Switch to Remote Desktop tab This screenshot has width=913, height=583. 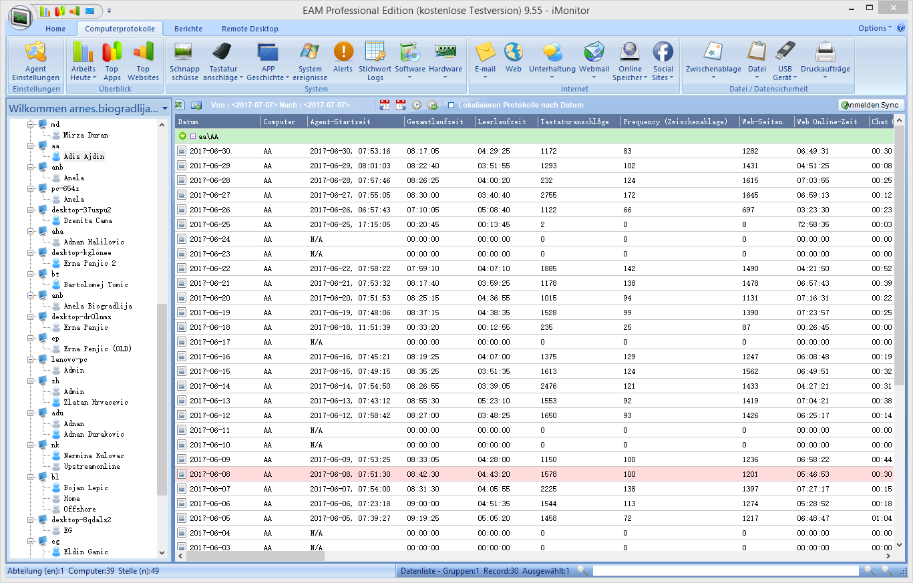tap(250, 29)
